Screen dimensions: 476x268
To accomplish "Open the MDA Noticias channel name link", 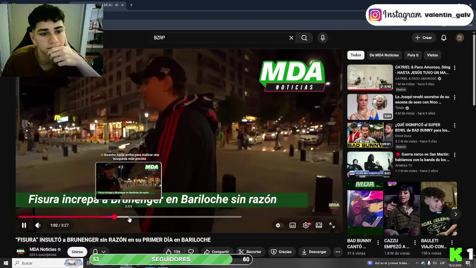I will click(x=43, y=249).
